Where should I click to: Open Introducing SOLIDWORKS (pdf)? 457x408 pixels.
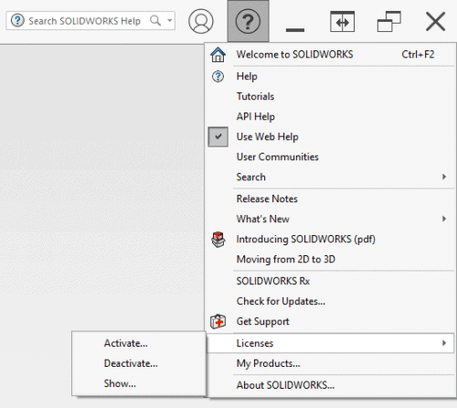tap(331, 239)
